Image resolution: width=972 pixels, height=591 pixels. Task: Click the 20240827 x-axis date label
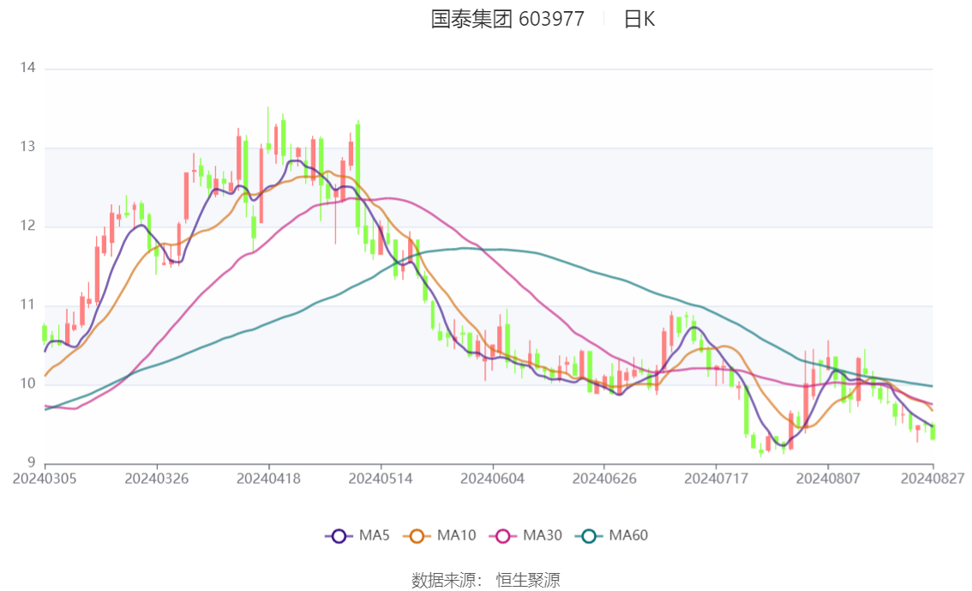[933, 479]
